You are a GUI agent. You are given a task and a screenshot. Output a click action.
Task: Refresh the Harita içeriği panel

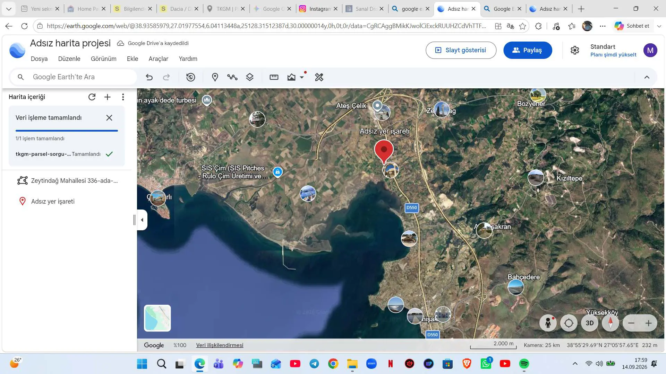(x=92, y=97)
